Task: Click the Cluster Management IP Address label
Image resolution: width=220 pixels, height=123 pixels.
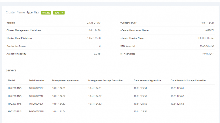Action: 24,30
